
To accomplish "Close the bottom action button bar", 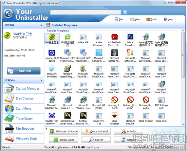I will click(x=47, y=129).
